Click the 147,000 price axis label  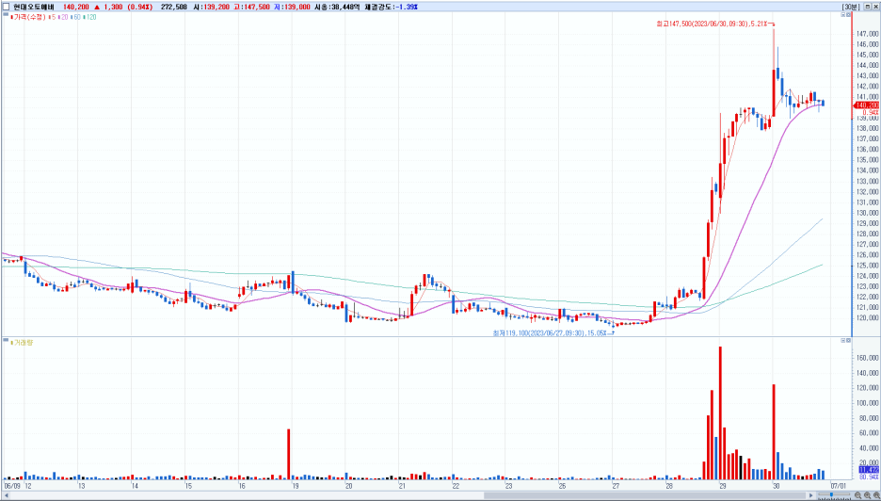coord(868,34)
